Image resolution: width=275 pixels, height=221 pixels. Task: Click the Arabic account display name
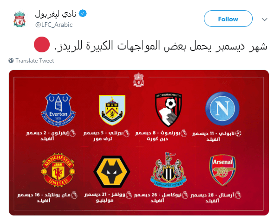coord(56,14)
